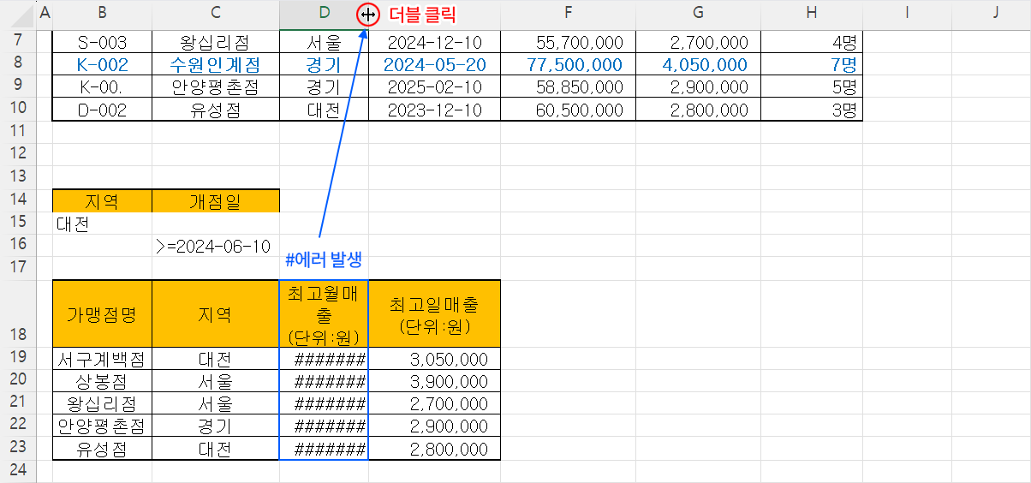Click 서울 in the 상봉점 row
1031x483 pixels.
pos(216,381)
